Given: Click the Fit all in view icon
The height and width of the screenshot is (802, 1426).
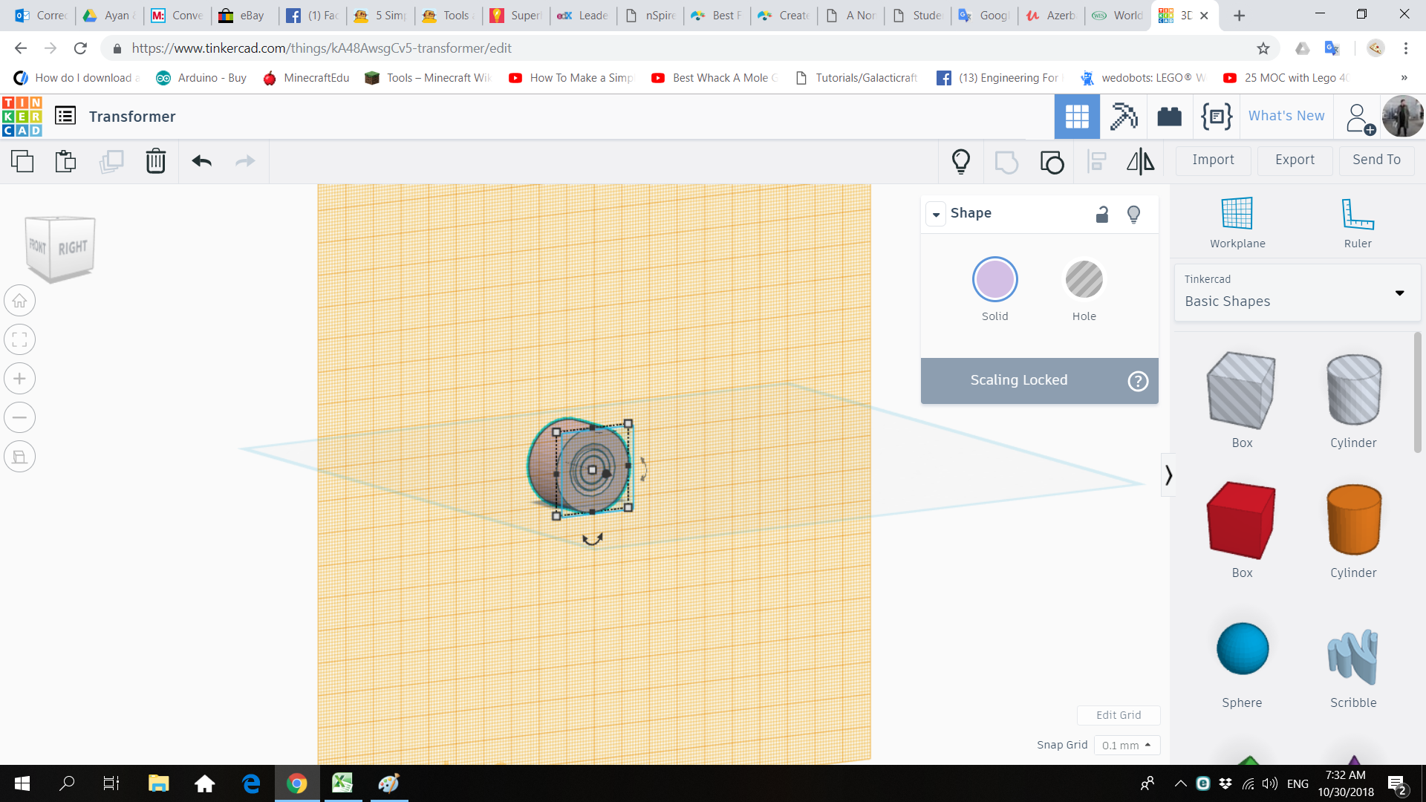Looking at the screenshot, I should pyautogui.click(x=20, y=340).
